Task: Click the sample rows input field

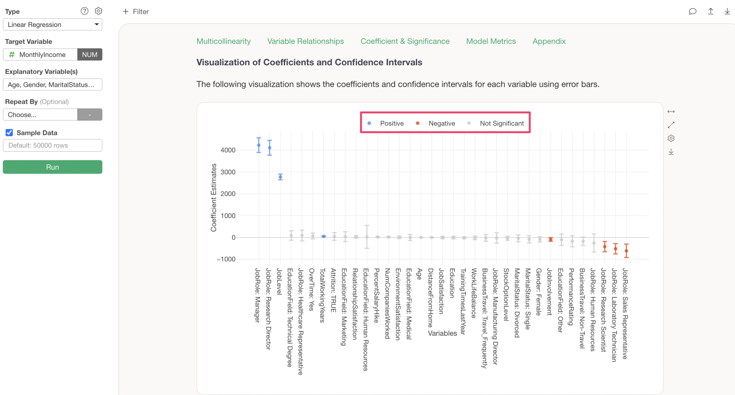Action: pos(53,145)
